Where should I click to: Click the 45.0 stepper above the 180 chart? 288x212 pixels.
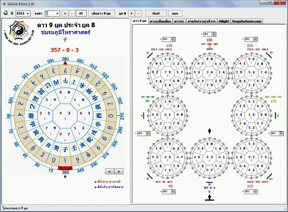pos(210,34)
